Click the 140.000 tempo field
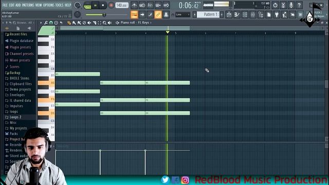The image size is (329, 185). [122, 5]
